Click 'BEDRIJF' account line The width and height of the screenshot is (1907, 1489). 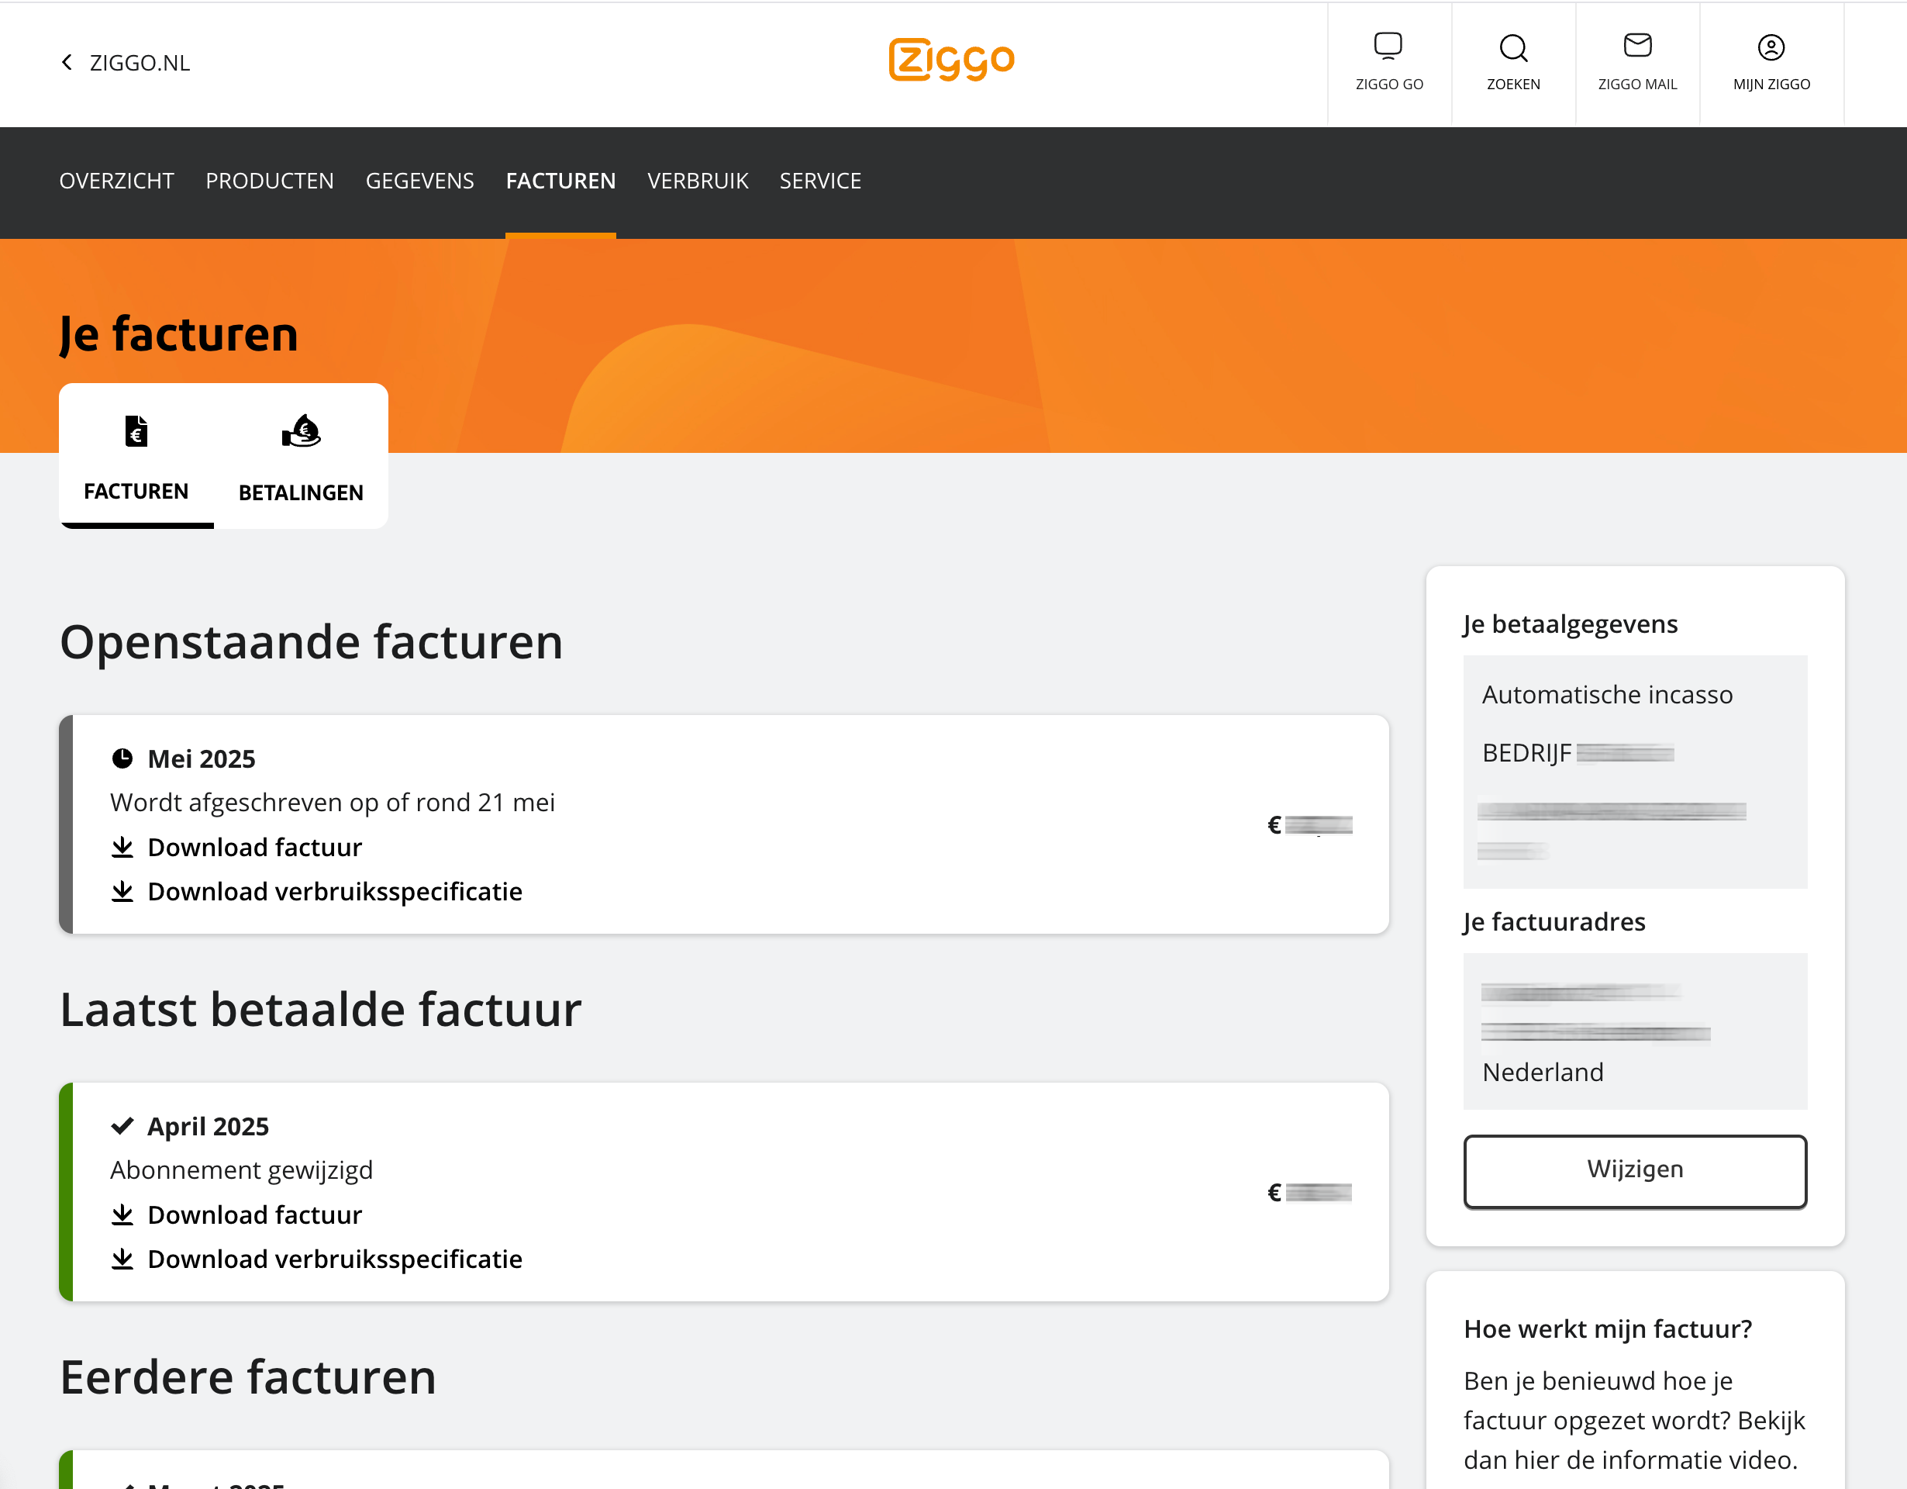(1577, 753)
